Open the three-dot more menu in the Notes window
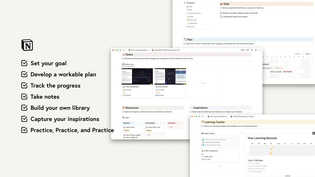The image size is (315, 177). (260, 50)
